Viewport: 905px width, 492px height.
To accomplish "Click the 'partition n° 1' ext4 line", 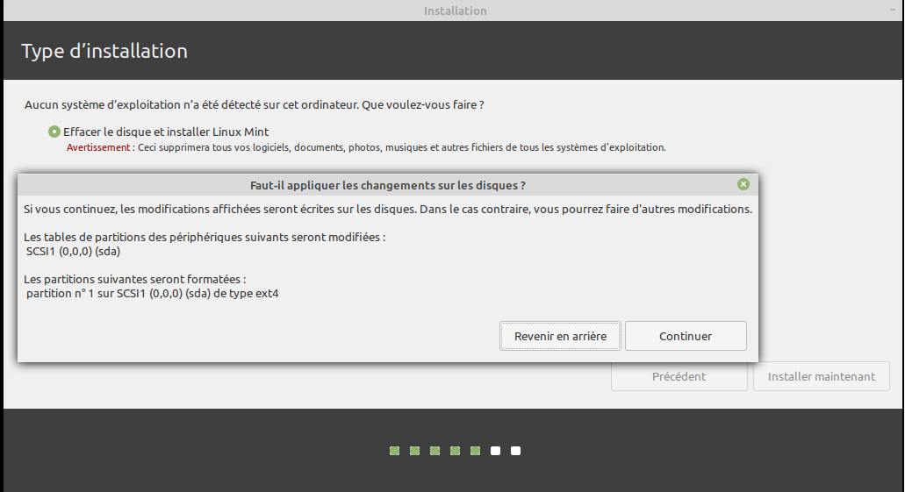I will [152, 293].
